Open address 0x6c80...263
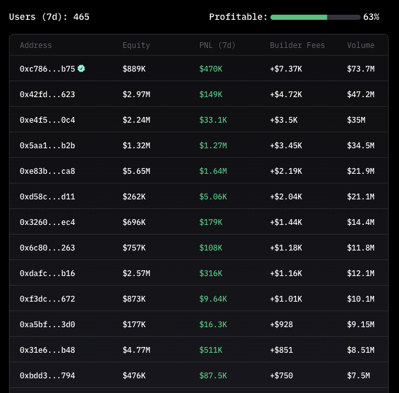399x393 pixels. point(47,248)
